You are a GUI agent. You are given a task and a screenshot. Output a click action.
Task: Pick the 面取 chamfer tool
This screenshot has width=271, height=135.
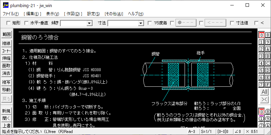coord(6,66)
